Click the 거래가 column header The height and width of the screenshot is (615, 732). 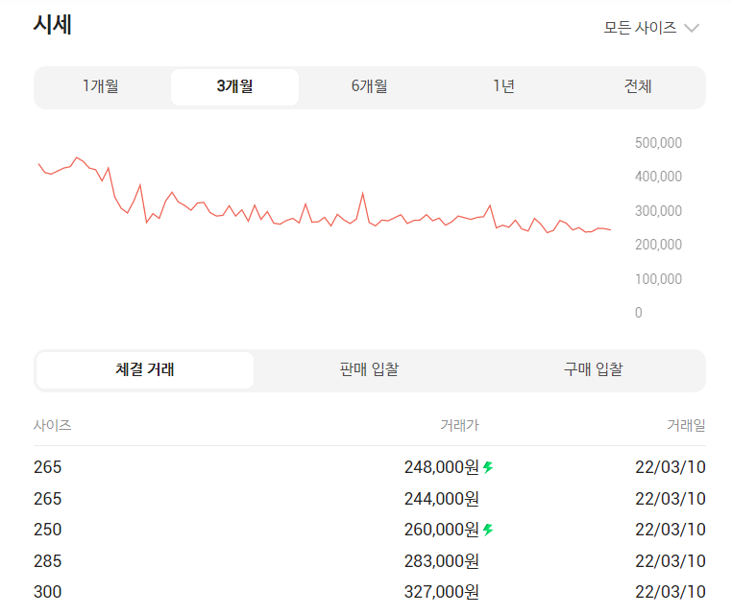[x=460, y=425]
